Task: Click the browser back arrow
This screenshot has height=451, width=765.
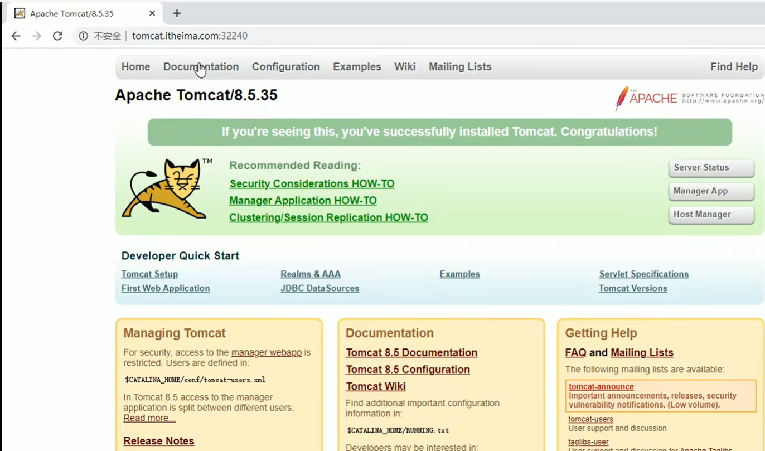Action: tap(16, 36)
